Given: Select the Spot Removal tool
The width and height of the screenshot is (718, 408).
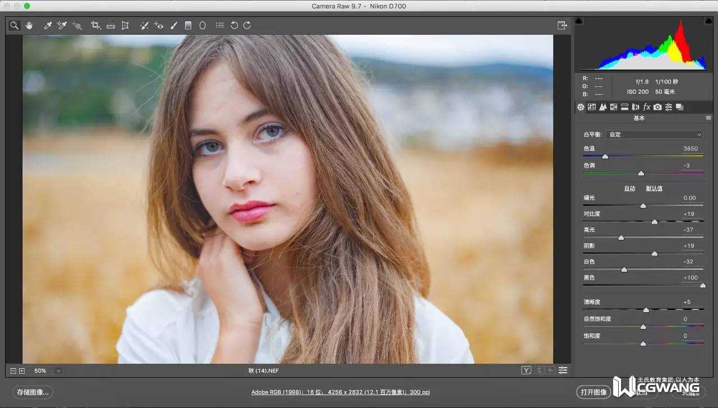Looking at the screenshot, I should coord(144,25).
